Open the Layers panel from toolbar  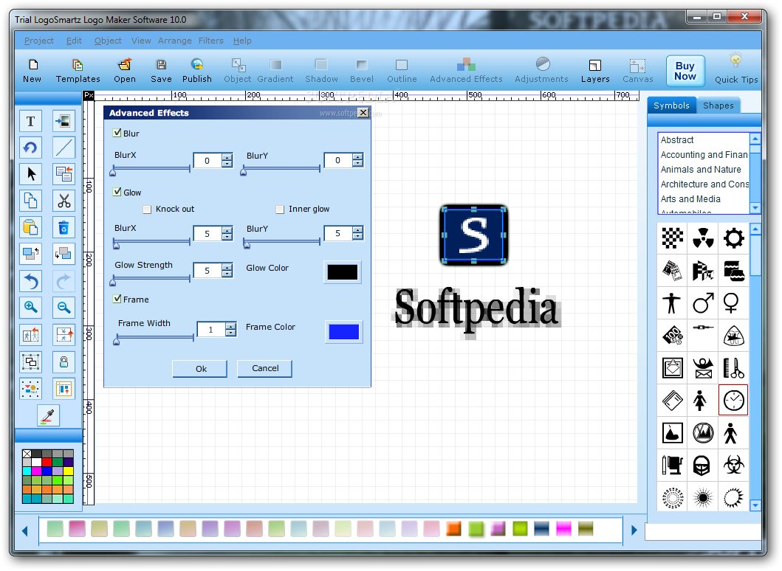click(x=595, y=71)
